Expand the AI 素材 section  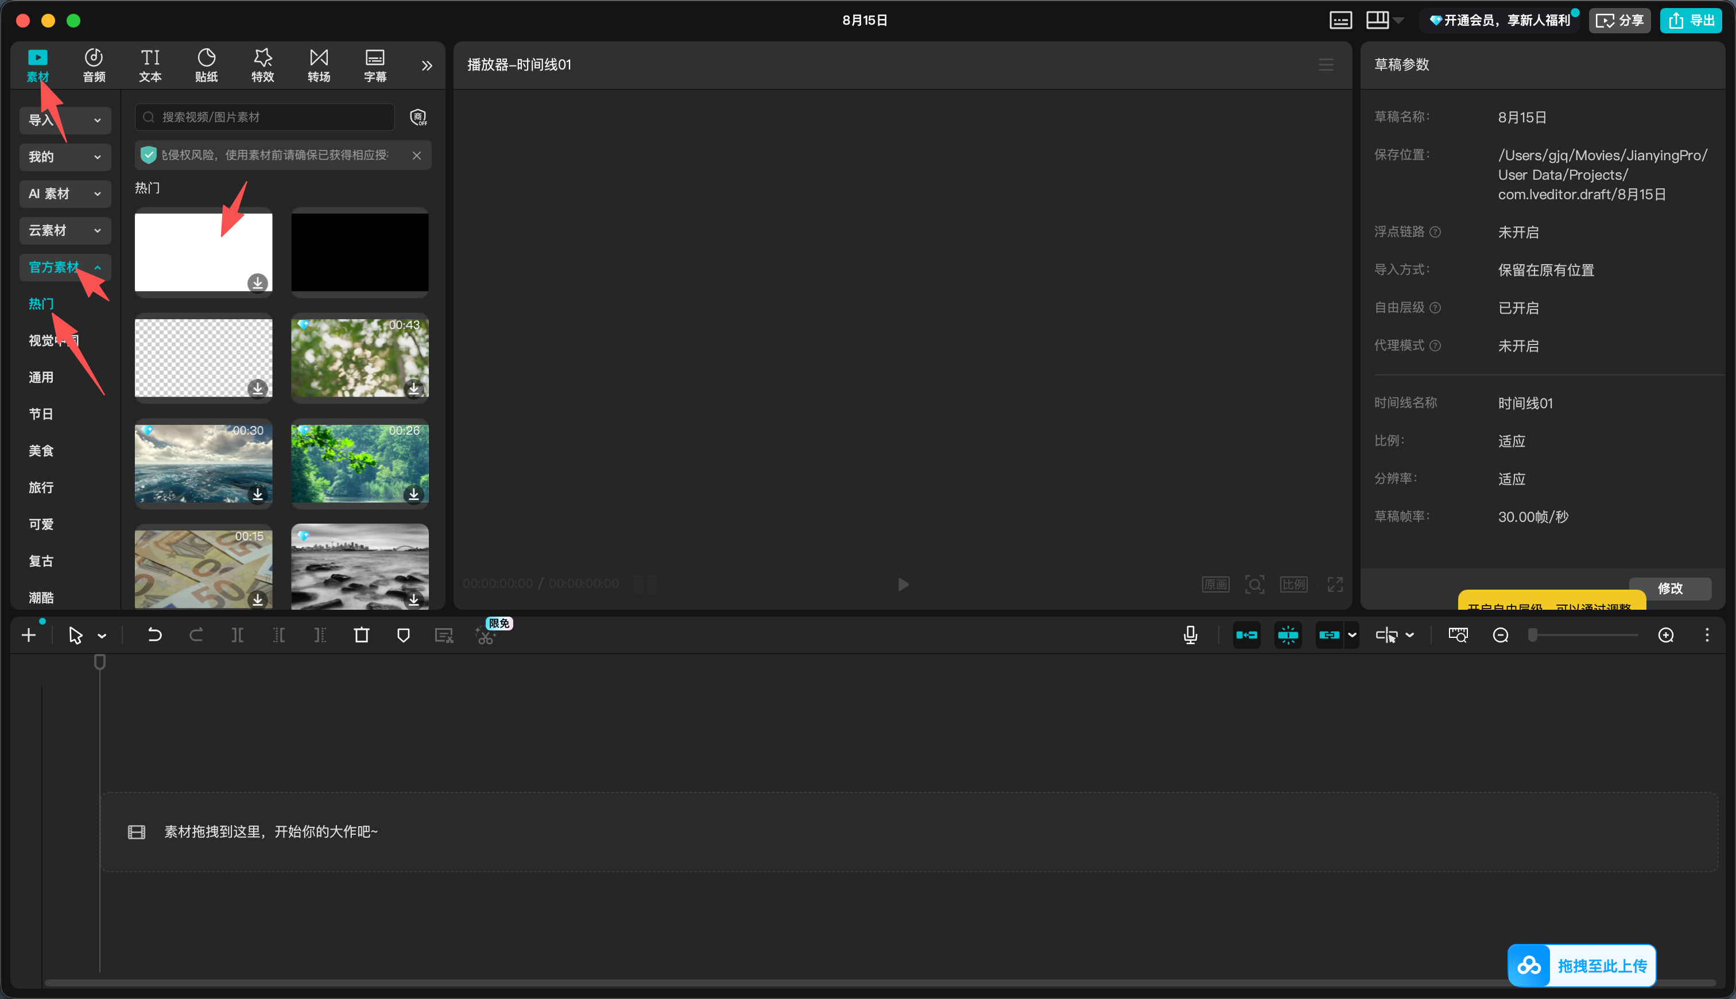click(65, 193)
